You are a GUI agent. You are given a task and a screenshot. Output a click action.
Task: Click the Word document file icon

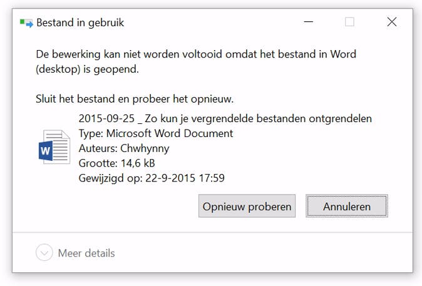coord(54,148)
